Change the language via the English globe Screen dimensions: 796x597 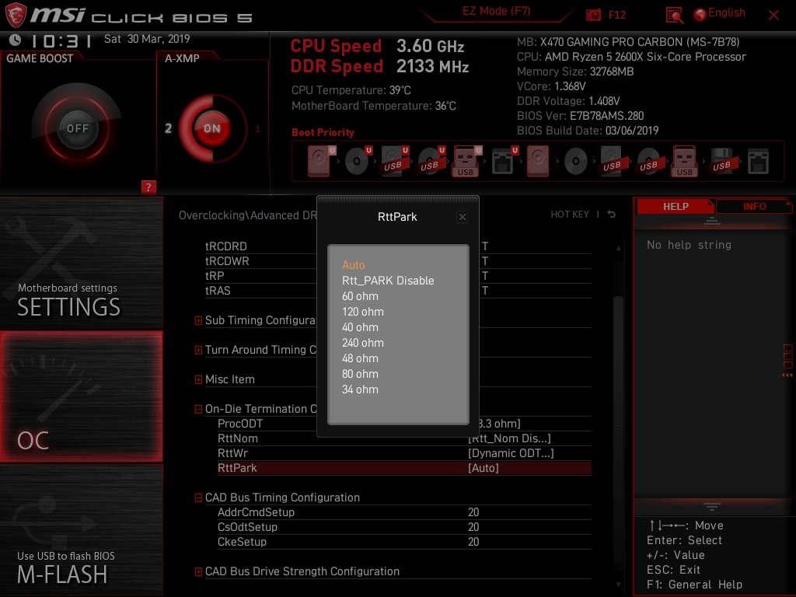coord(720,13)
